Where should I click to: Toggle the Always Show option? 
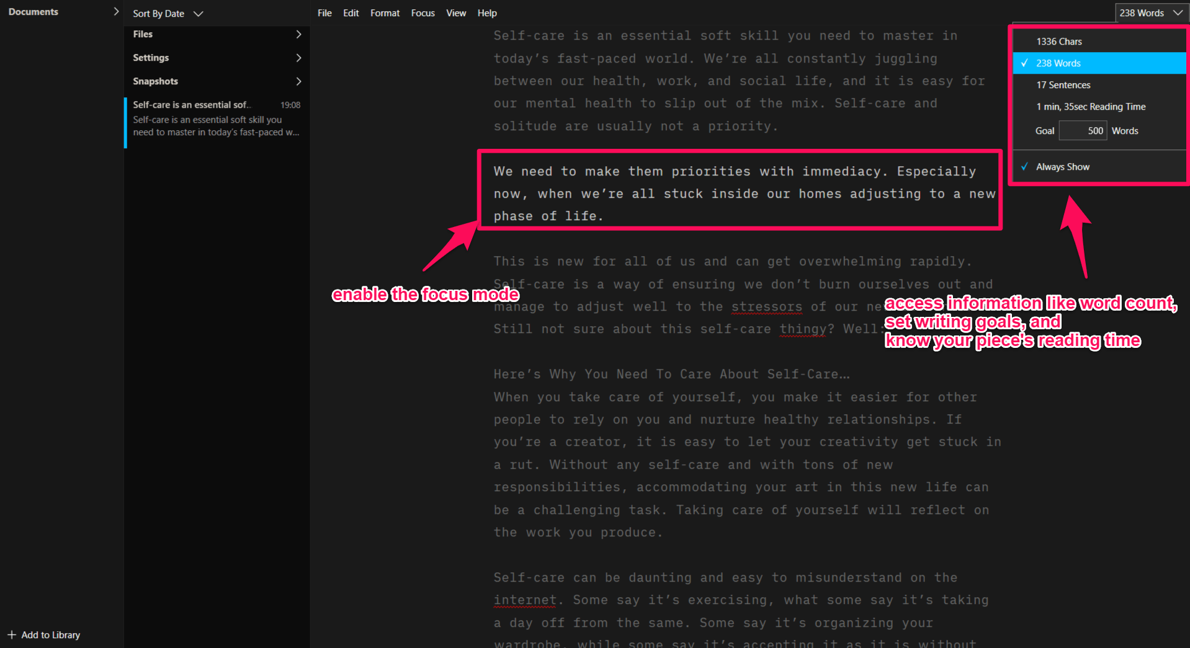tap(1062, 167)
